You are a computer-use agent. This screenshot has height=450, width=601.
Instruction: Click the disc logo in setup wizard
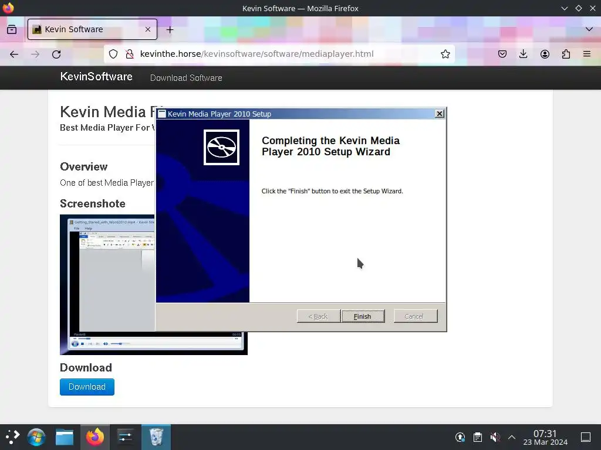coord(221,147)
